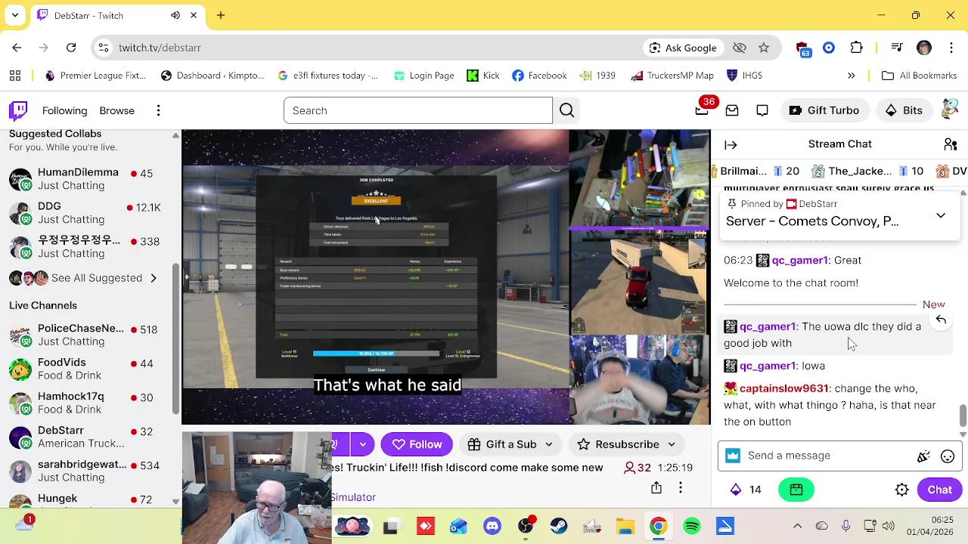Open Spotify from the taskbar
Viewport: 968px width, 544px height.
pyautogui.click(x=692, y=526)
